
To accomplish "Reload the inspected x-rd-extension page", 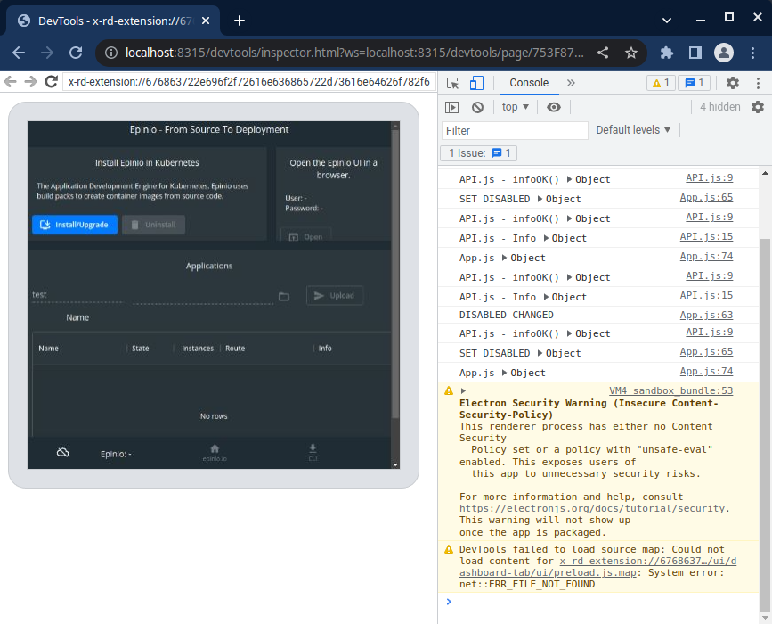I will tap(52, 82).
